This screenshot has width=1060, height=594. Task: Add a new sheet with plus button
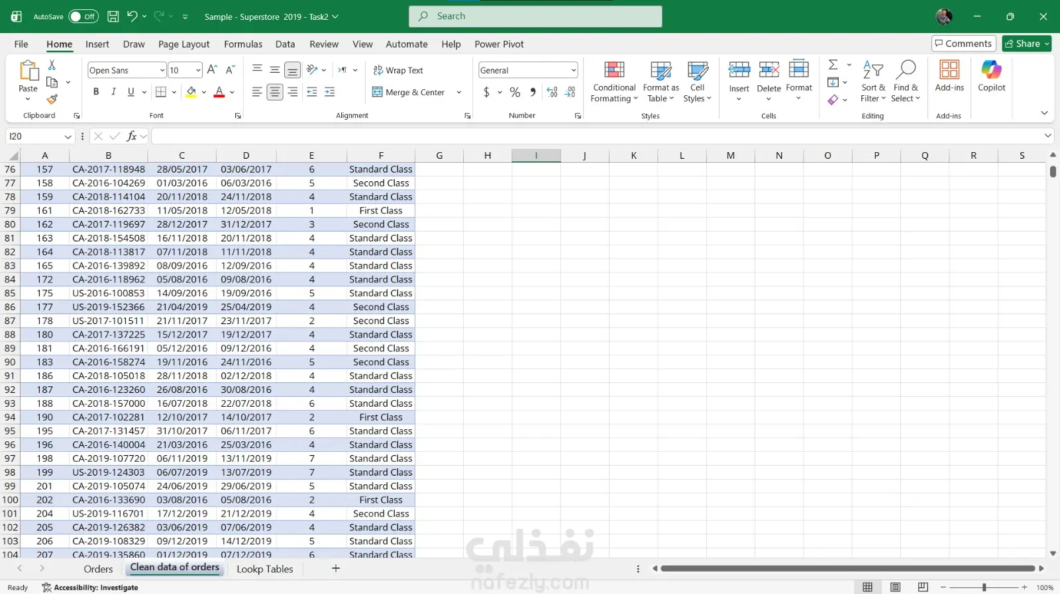336,568
